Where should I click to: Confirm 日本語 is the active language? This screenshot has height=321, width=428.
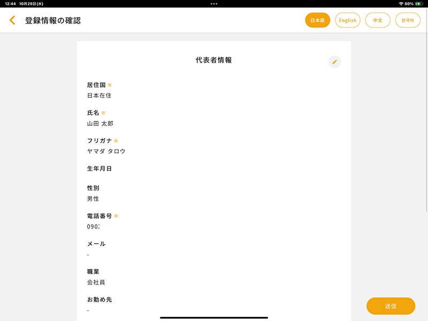[318, 20]
